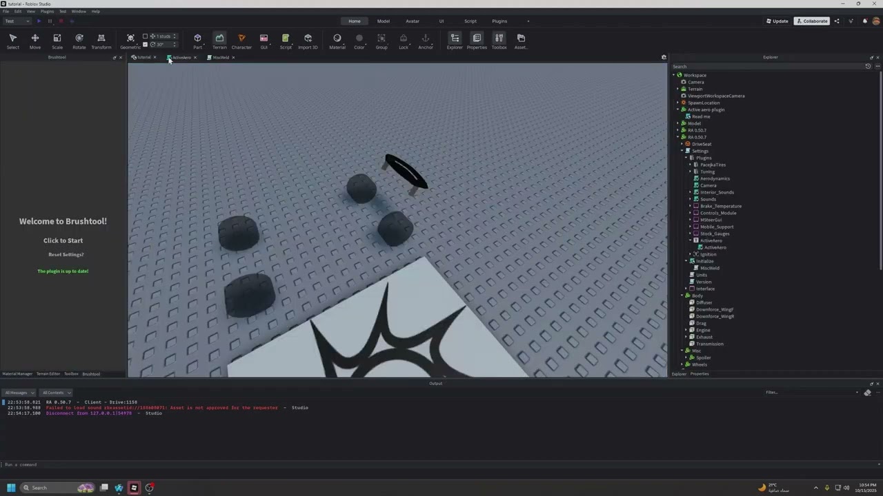883x496 pixels.
Task: Open the Asset Manager button
Action: tap(521, 41)
